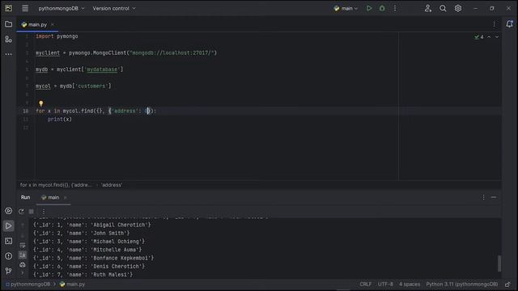Click the PyCharm logo icon

click(9, 8)
